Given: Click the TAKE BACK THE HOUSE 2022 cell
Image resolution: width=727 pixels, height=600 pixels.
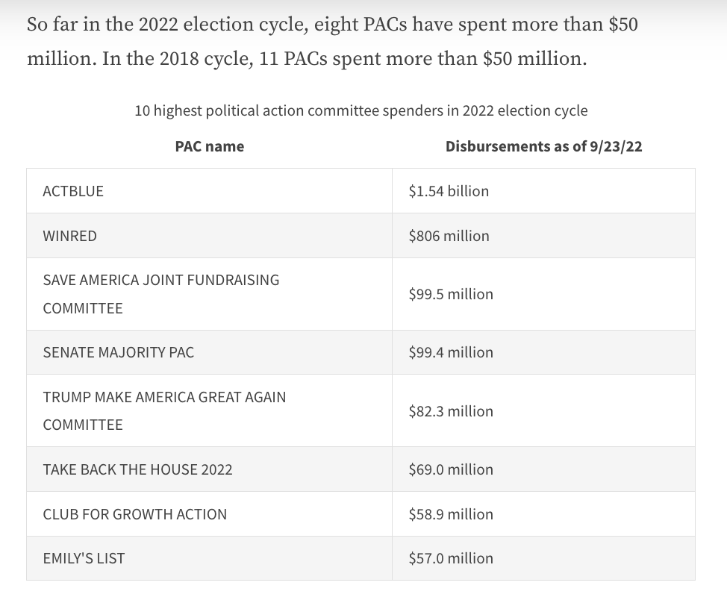Looking at the screenshot, I should pos(138,469).
